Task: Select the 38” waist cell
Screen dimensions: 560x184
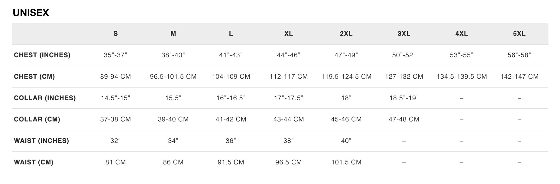Action: 289,141
